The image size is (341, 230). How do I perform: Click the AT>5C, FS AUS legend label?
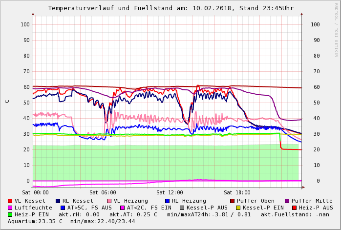pos(89,208)
